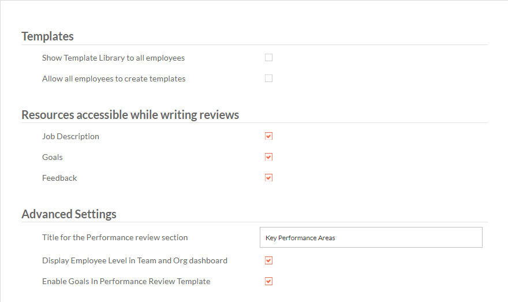Turn off Enable Goals In Performance Review Template

point(268,281)
